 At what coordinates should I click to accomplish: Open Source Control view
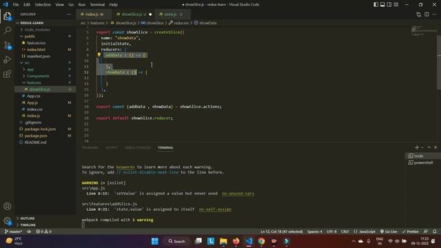coord(8,45)
